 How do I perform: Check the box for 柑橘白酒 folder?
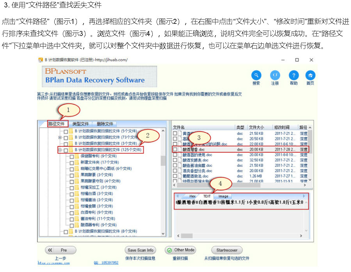click(71, 194)
